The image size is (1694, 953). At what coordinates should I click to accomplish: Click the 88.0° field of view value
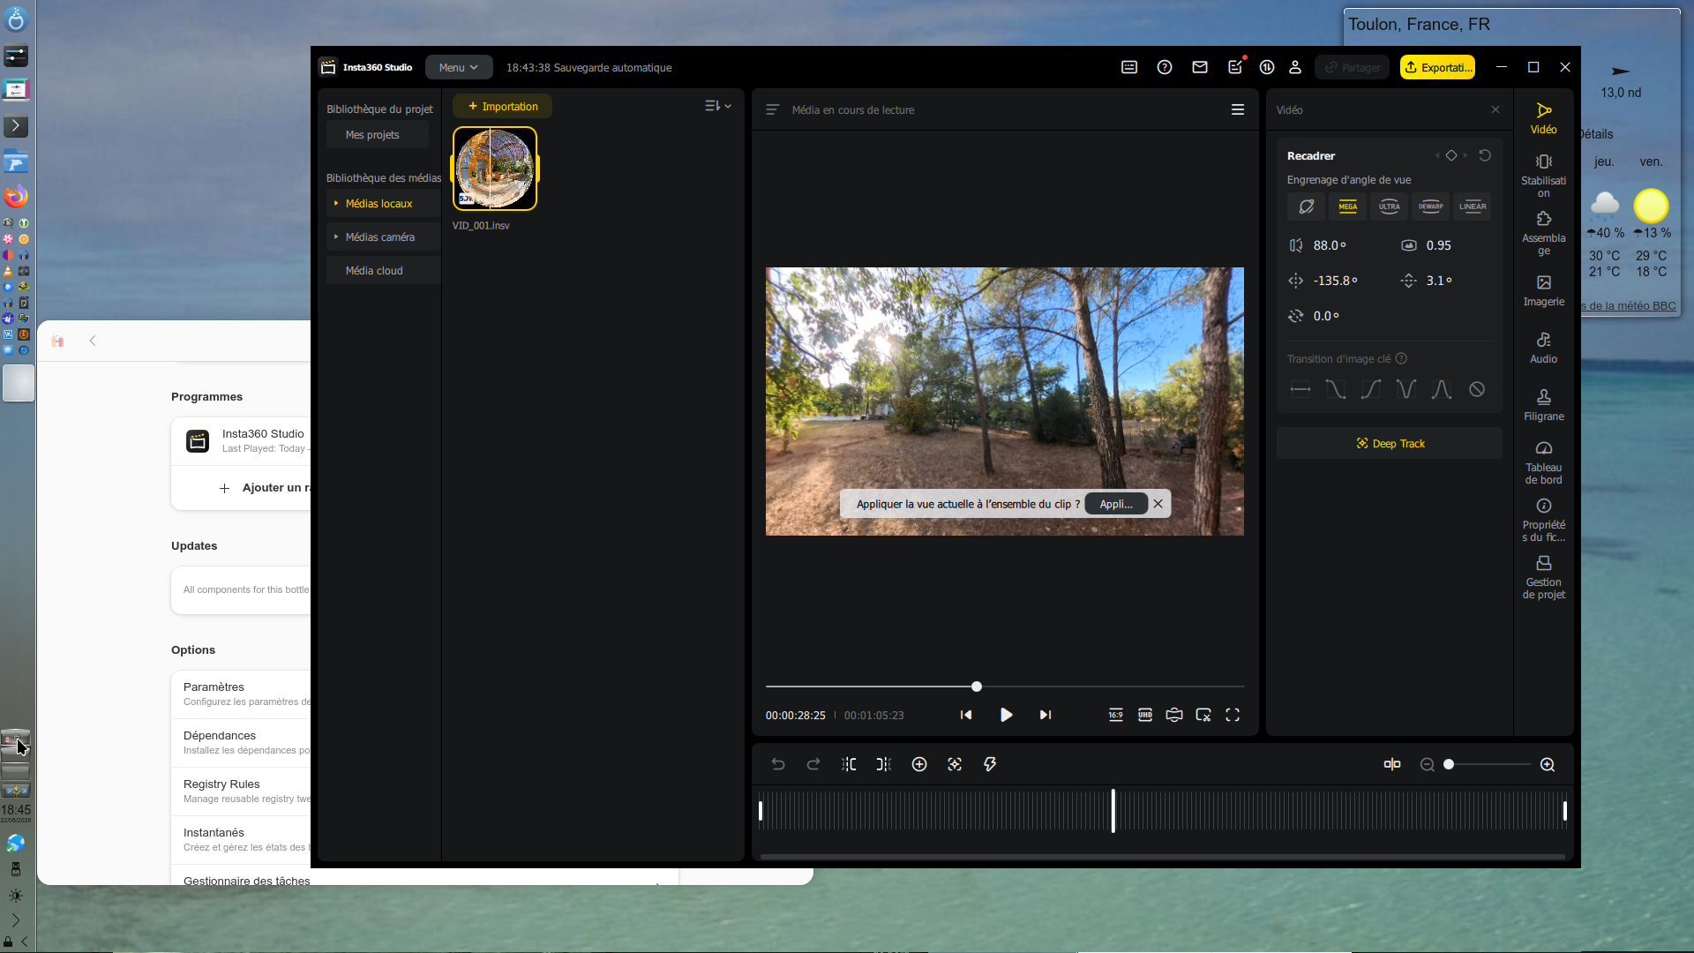coord(1330,245)
